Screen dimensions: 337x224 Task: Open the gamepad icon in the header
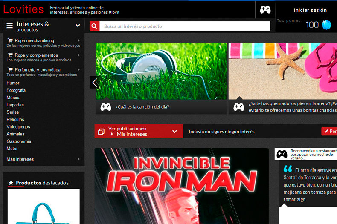265,10
